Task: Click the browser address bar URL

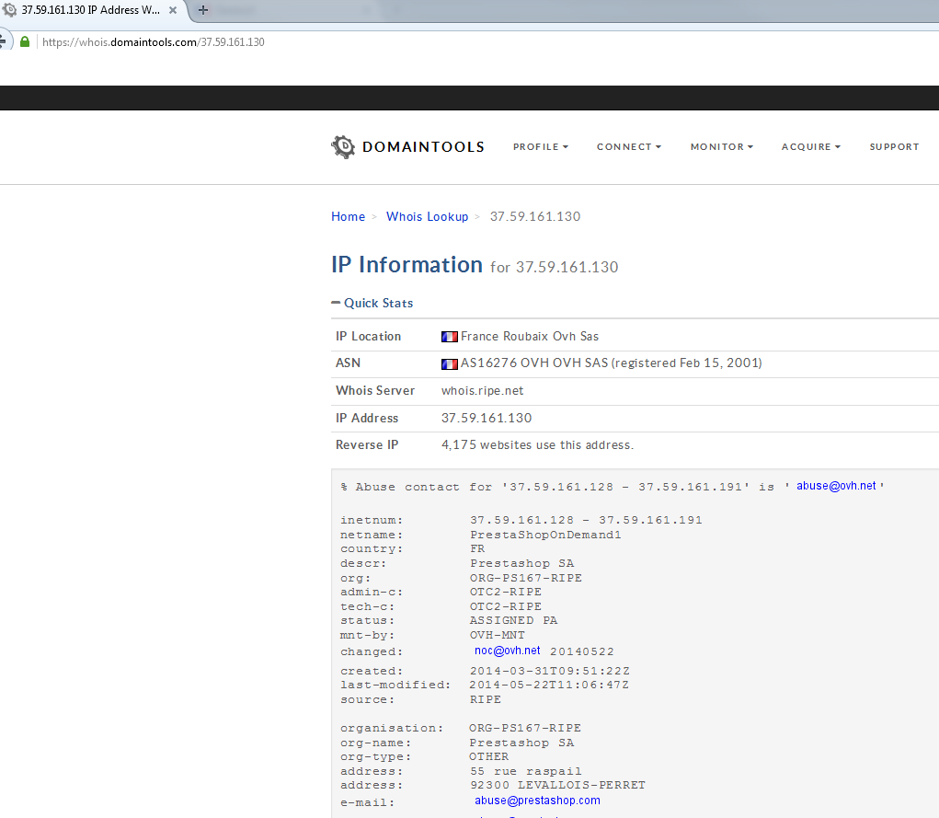Action: [x=154, y=42]
